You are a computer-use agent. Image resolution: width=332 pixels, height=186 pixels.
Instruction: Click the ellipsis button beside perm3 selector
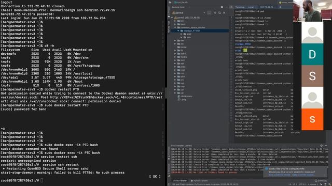(209, 13)
